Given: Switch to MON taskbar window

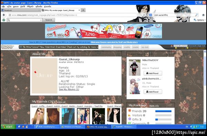Looking at the screenshot, I should point(47,127).
